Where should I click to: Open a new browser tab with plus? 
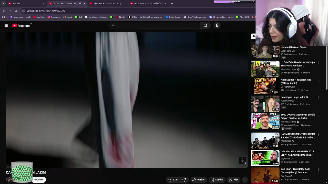172,3
